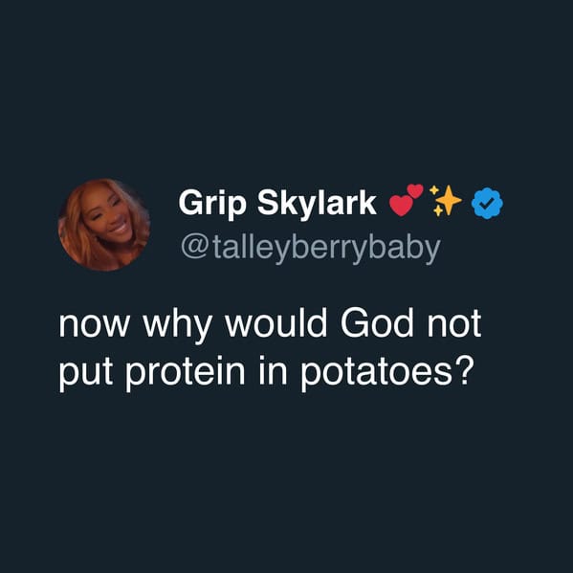Click the word why in tweet

pos(177,325)
